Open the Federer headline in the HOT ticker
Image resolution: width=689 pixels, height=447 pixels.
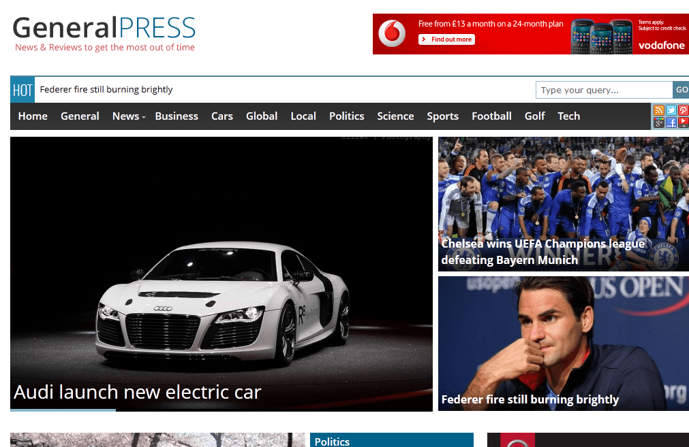[x=106, y=90]
